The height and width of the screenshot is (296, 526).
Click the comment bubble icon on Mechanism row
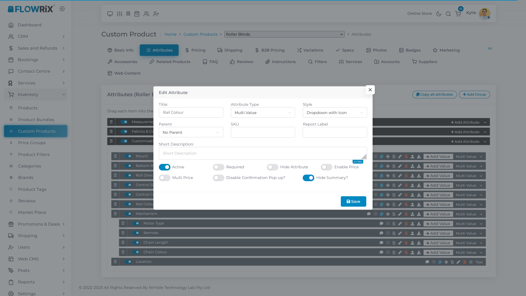click(369, 214)
